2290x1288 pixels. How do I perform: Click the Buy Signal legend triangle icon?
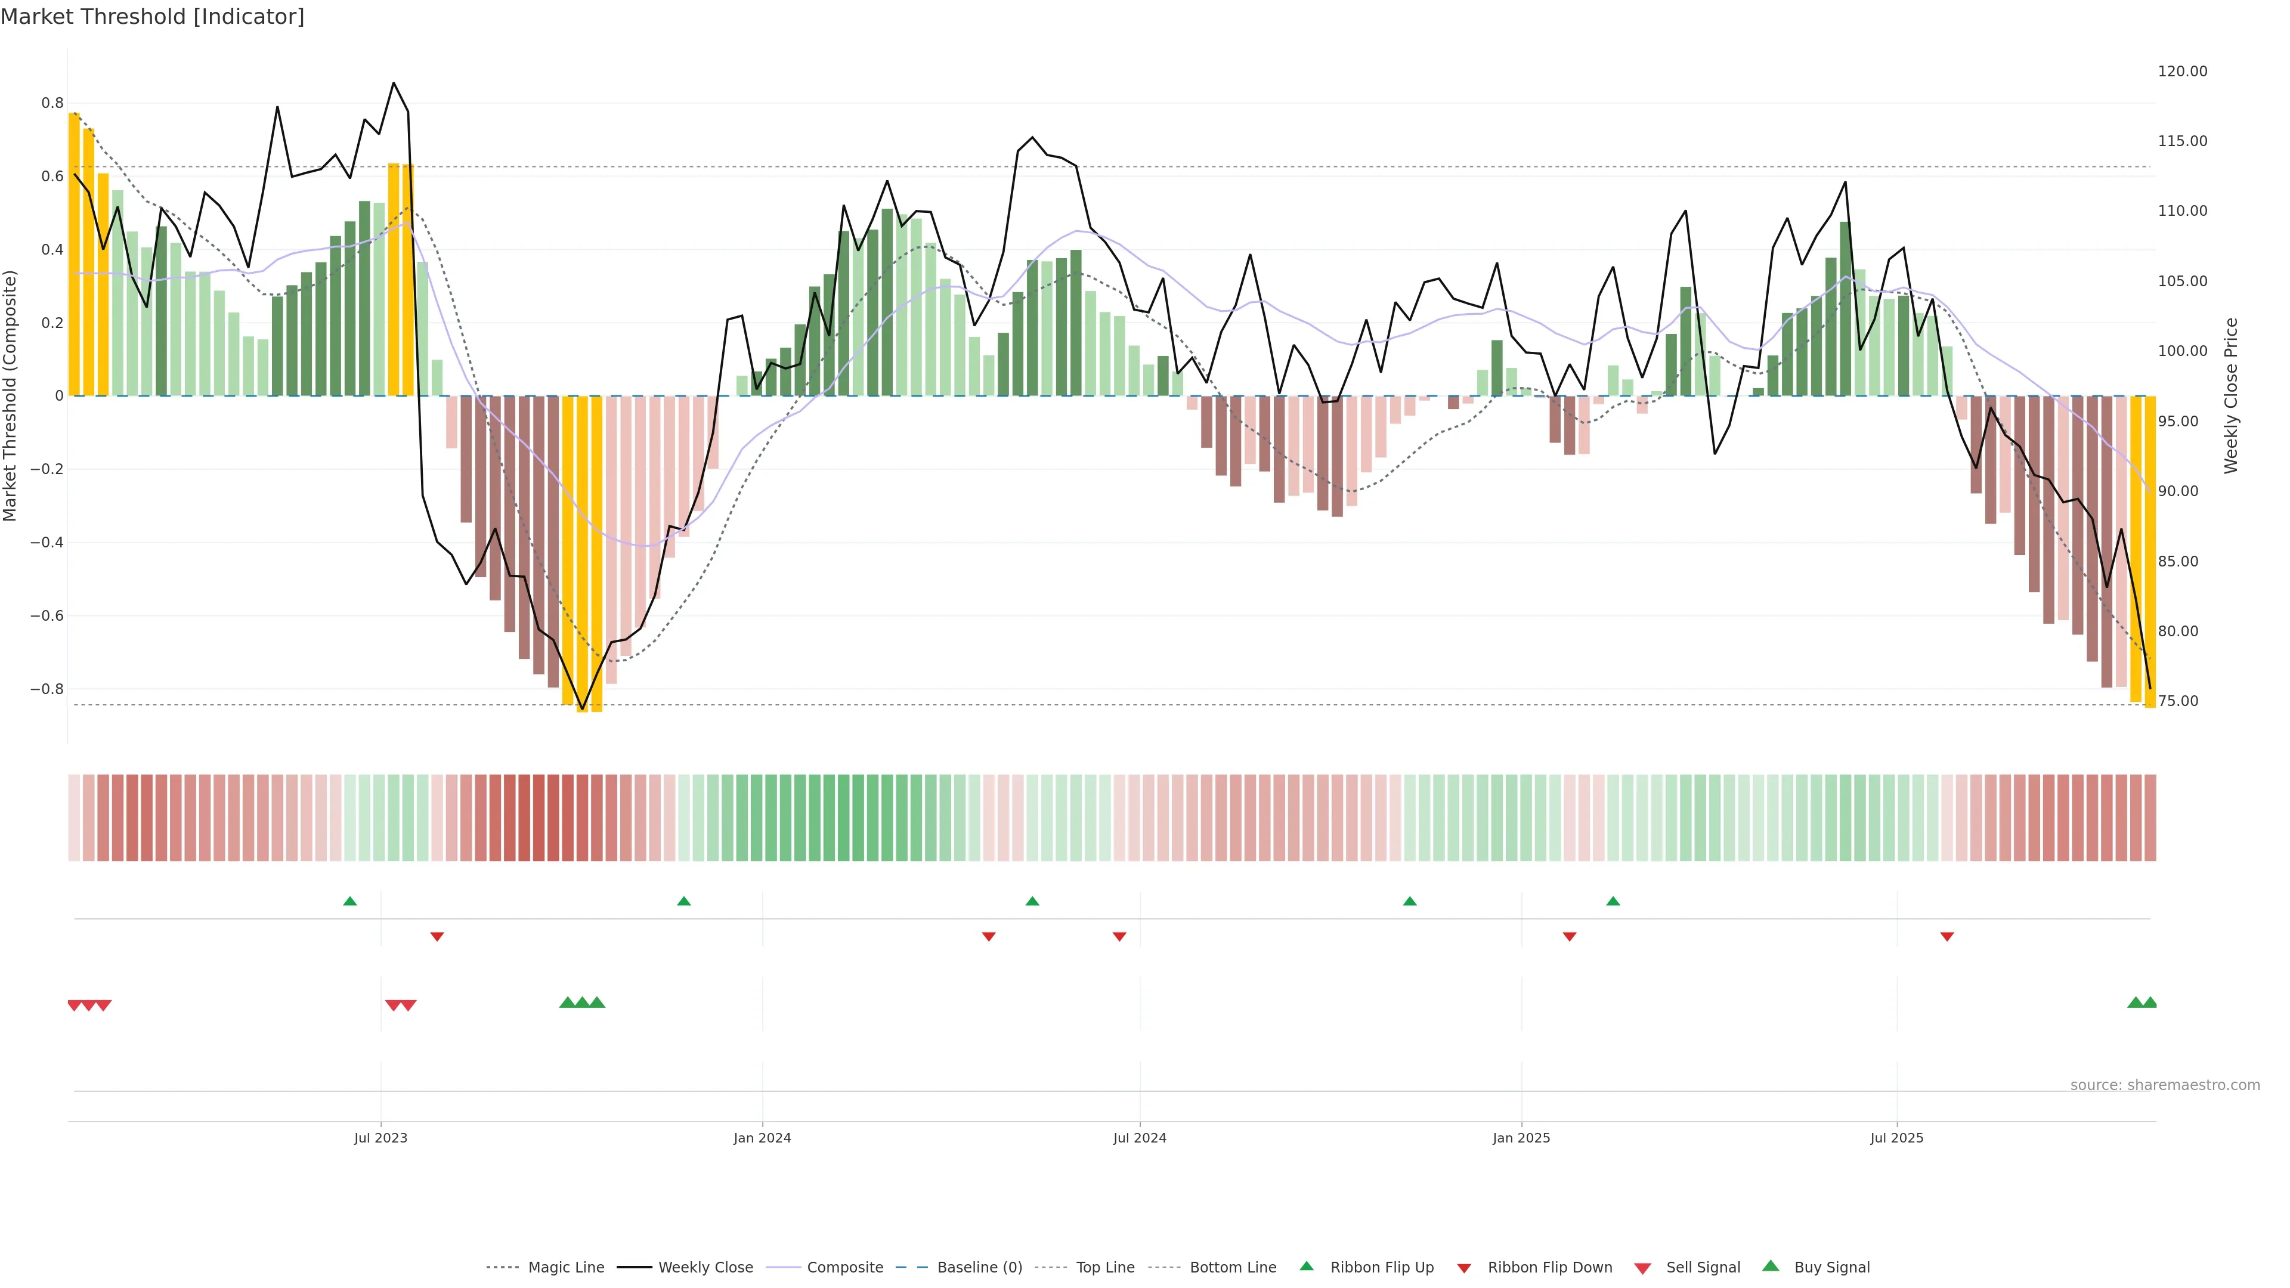click(1770, 1266)
